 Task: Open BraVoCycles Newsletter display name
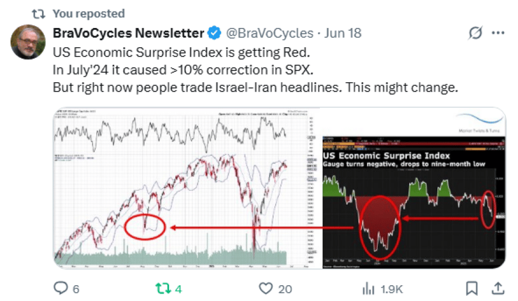click(128, 33)
